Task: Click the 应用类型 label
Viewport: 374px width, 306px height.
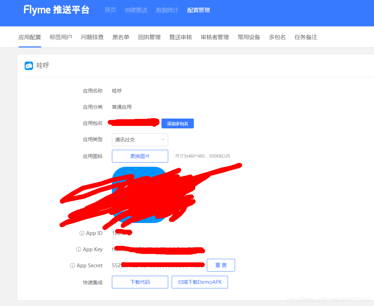Action: [93, 140]
